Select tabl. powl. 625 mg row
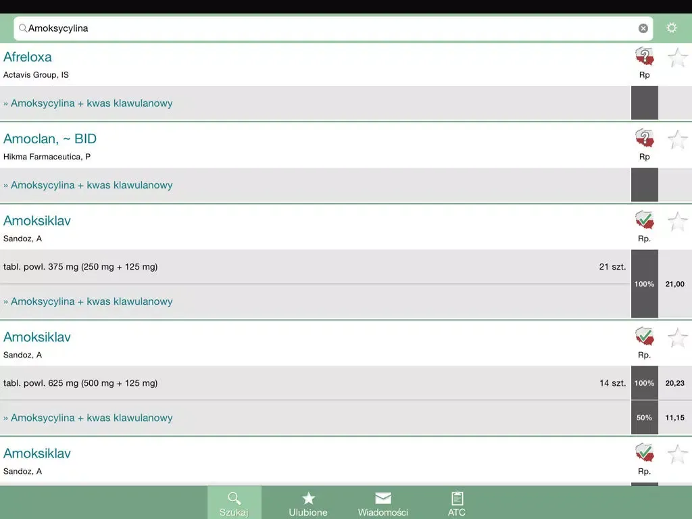The image size is (692, 519). coord(315,383)
